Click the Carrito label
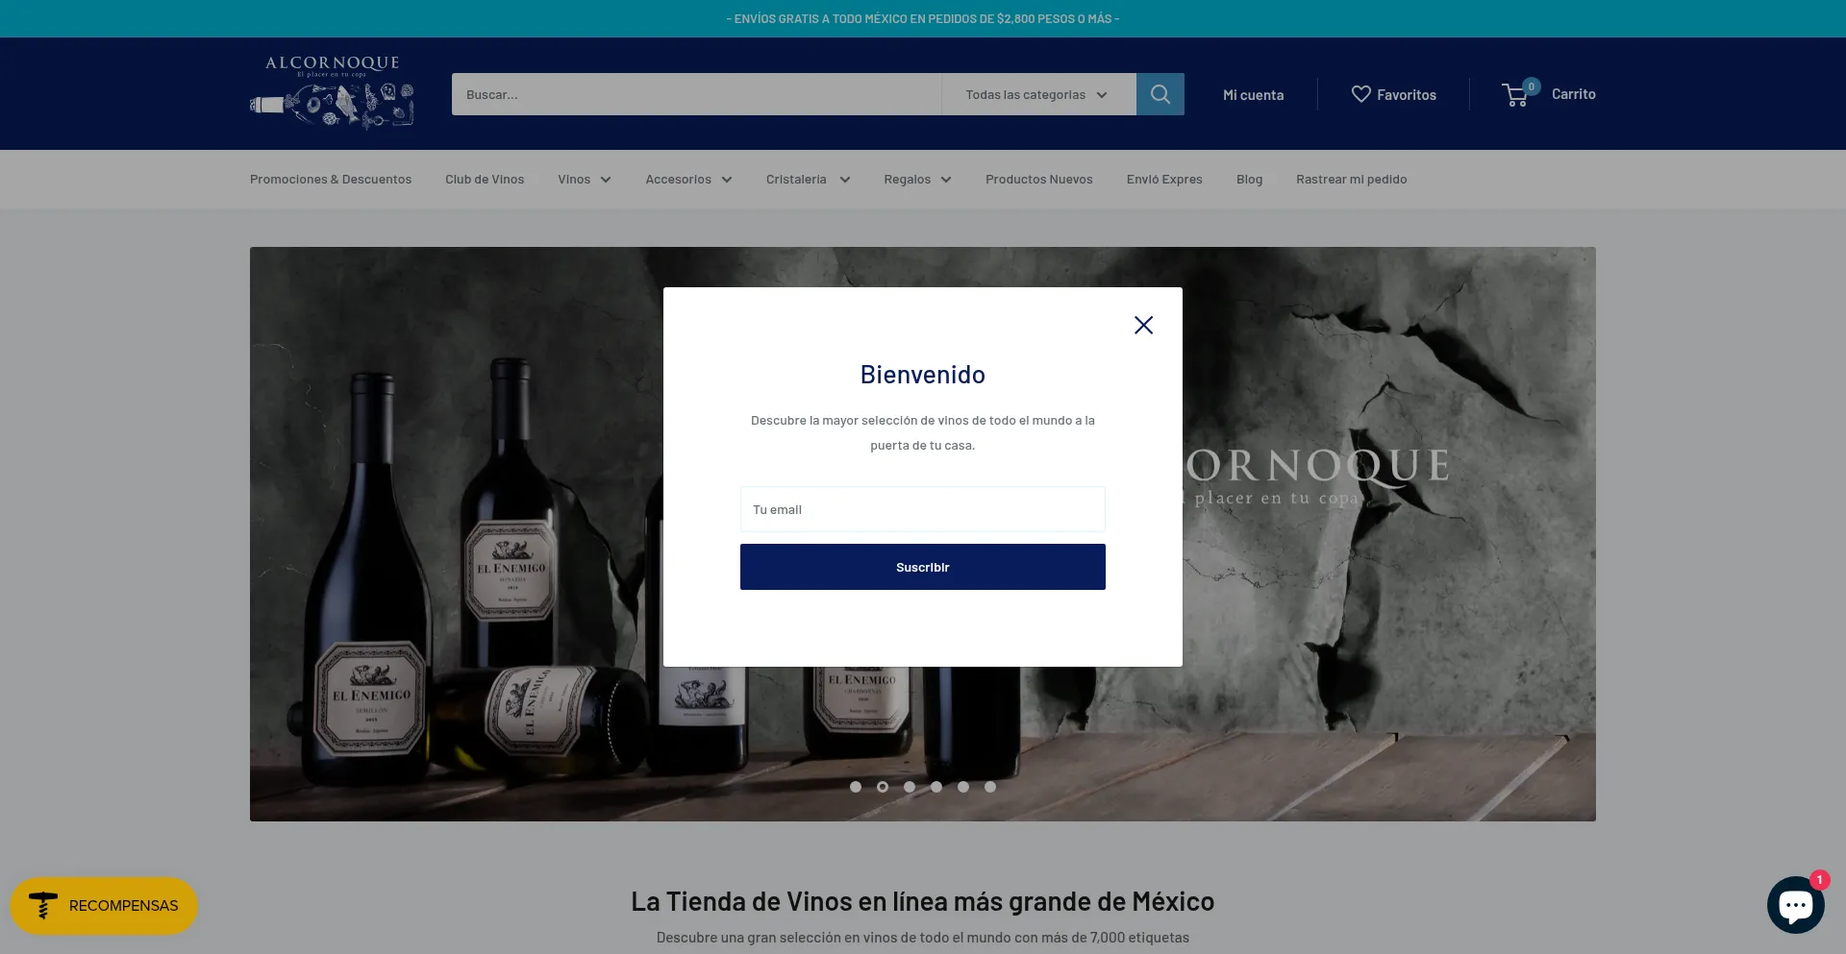Image resolution: width=1846 pixels, height=954 pixels. (x=1573, y=94)
